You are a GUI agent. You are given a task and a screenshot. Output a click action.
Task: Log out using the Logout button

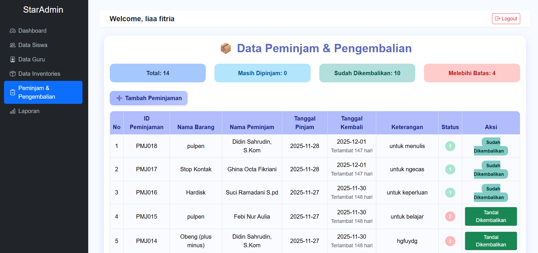[x=506, y=19]
